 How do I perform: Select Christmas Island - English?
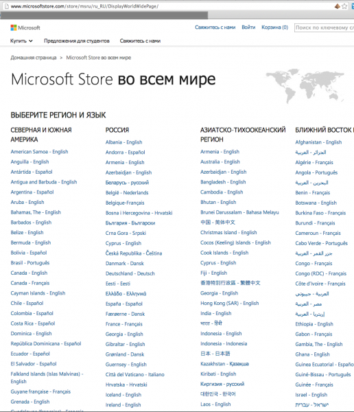click(x=228, y=233)
